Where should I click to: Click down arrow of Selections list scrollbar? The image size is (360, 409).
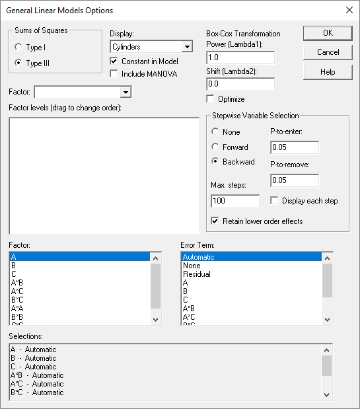coord(326,395)
